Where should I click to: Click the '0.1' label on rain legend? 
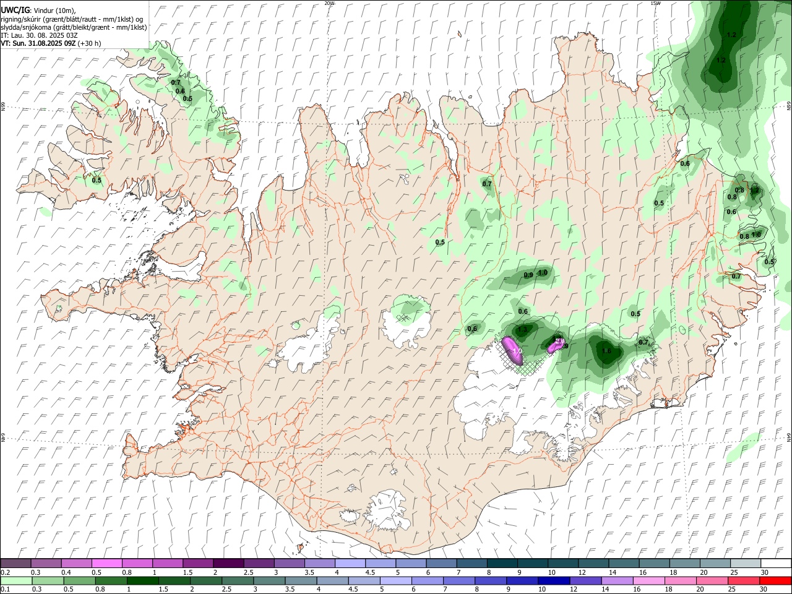(x=4, y=589)
